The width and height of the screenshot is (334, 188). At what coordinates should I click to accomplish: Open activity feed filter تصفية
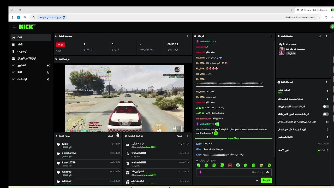[110, 136]
